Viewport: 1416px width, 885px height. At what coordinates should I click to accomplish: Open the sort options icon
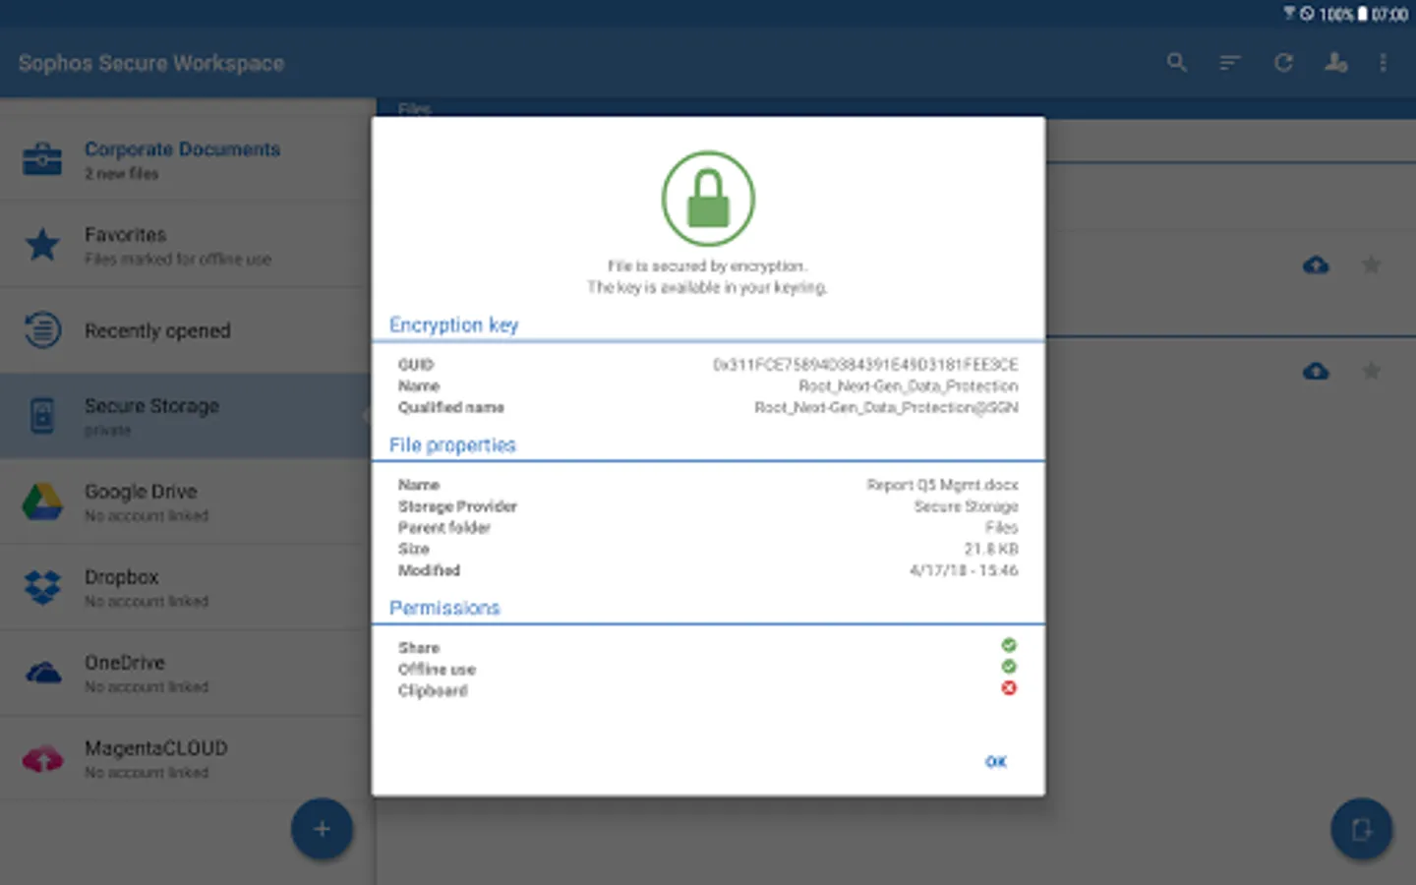click(x=1230, y=63)
